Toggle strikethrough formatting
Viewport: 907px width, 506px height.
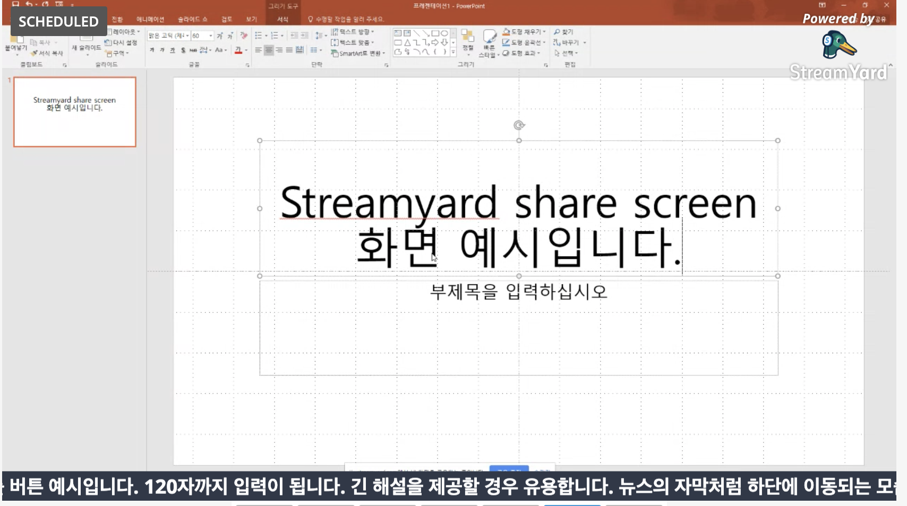click(x=193, y=50)
